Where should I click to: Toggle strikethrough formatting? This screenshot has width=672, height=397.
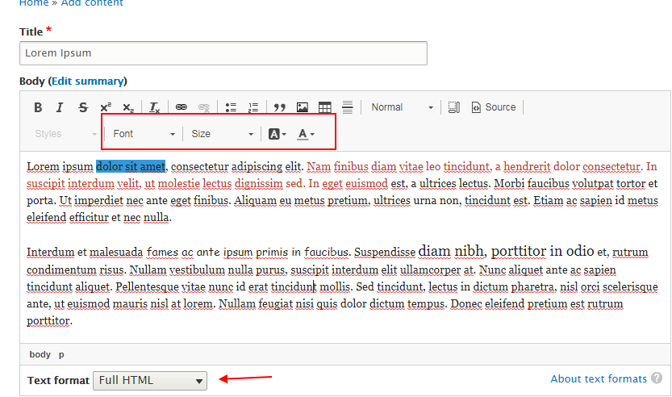click(83, 107)
